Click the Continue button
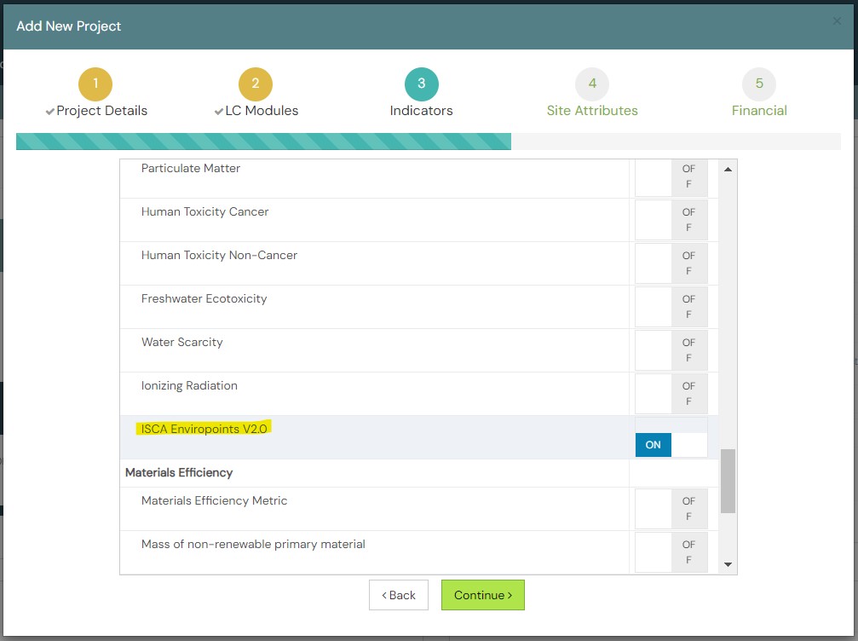The image size is (858, 641). point(482,595)
